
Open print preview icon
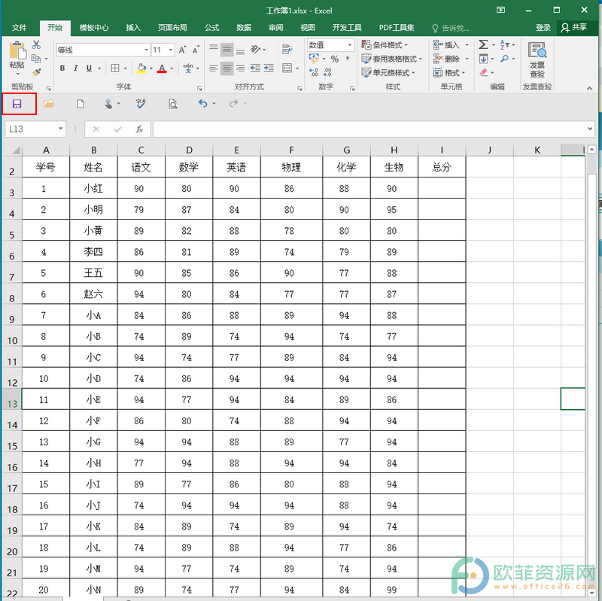point(173,104)
